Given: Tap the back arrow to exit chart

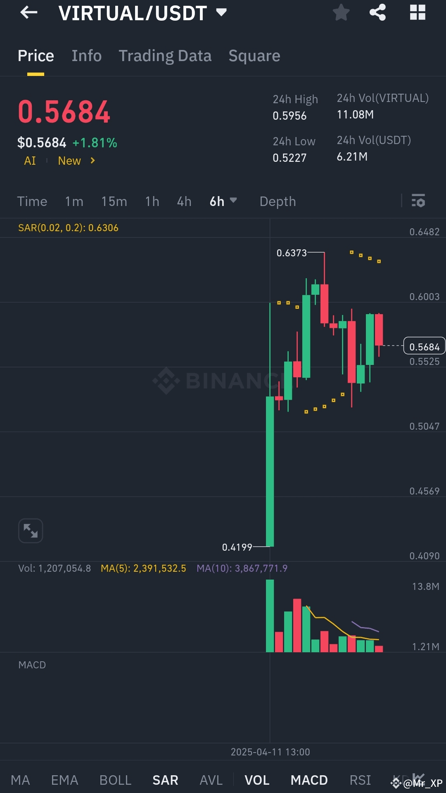Looking at the screenshot, I should (29, 12).
